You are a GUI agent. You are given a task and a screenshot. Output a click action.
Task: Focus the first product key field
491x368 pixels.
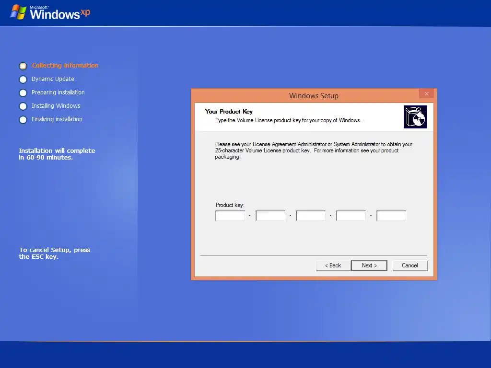click(230, 216)
